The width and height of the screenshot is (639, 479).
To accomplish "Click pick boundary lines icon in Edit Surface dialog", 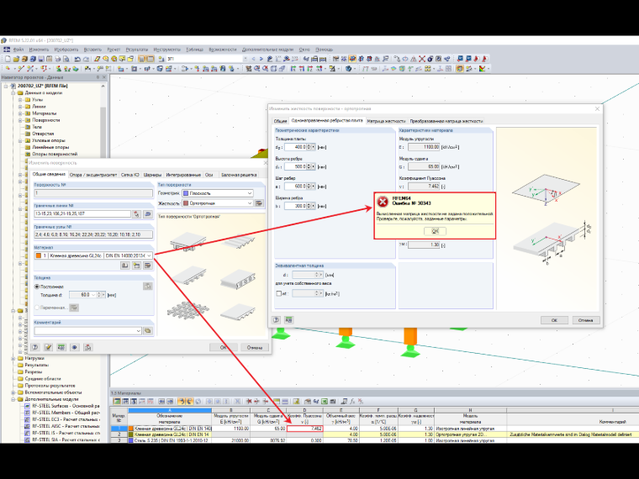I will (136, 213).
